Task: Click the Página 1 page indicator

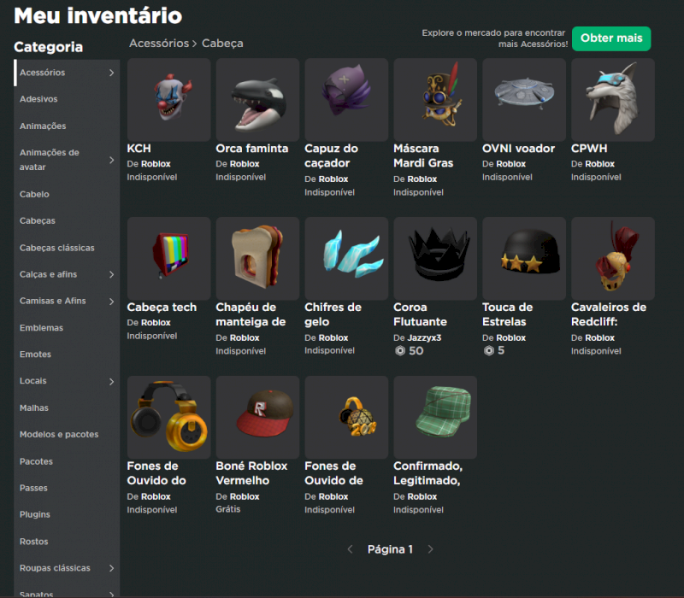Action: coord(390,549)
